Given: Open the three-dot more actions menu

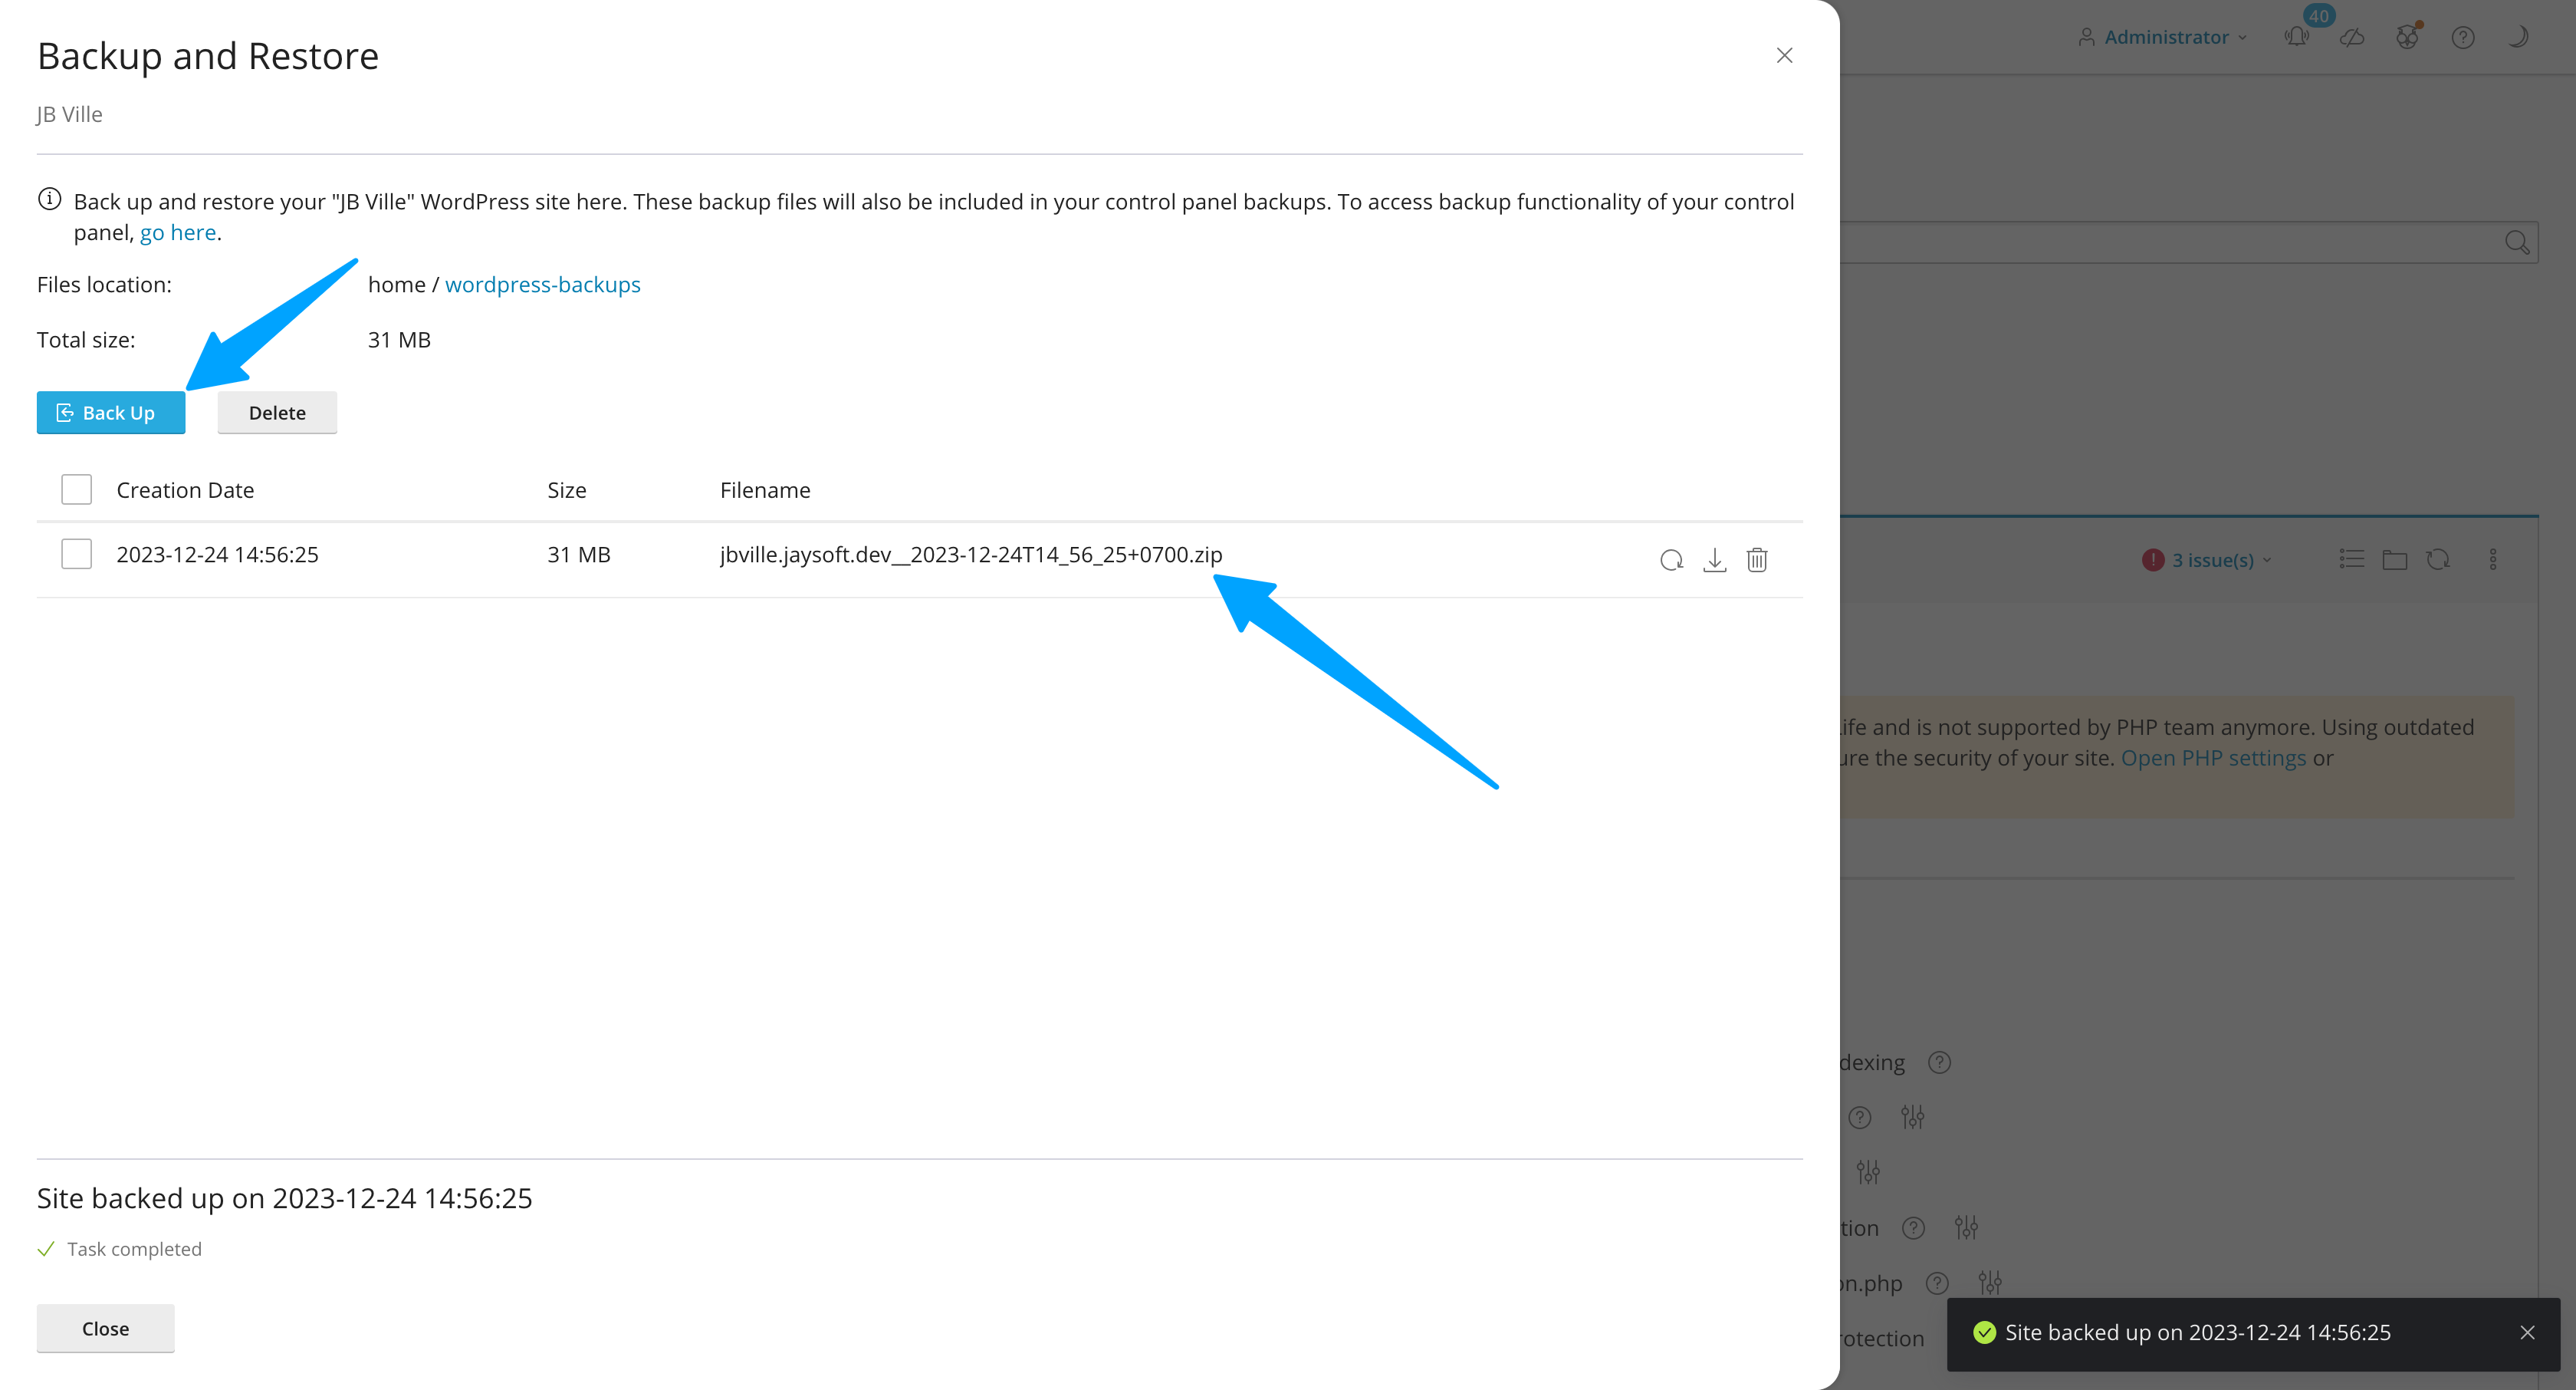Looking at the screenshot, I should tap(2493, 559).
